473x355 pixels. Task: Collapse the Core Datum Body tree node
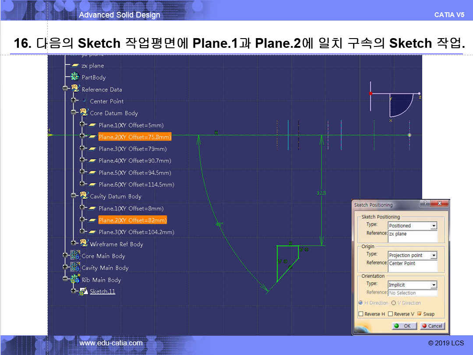click(x=74, y=113)
